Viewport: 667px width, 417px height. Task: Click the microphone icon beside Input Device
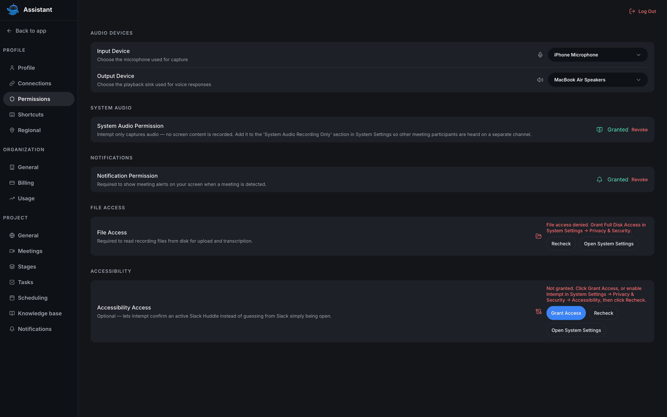[x=540, y=55]
